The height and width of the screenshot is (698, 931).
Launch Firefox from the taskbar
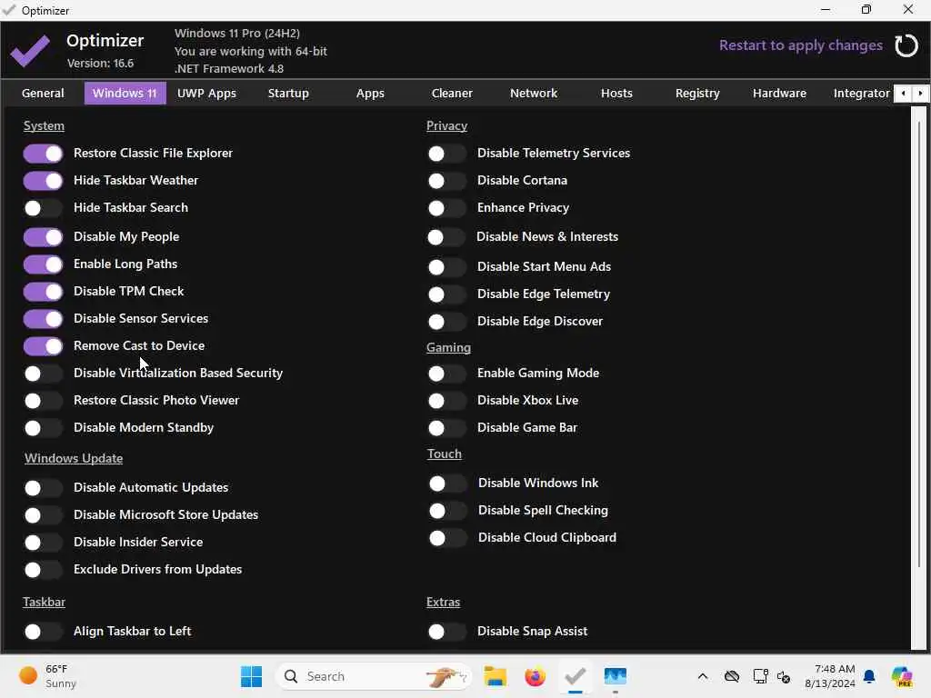coord(535,676)
